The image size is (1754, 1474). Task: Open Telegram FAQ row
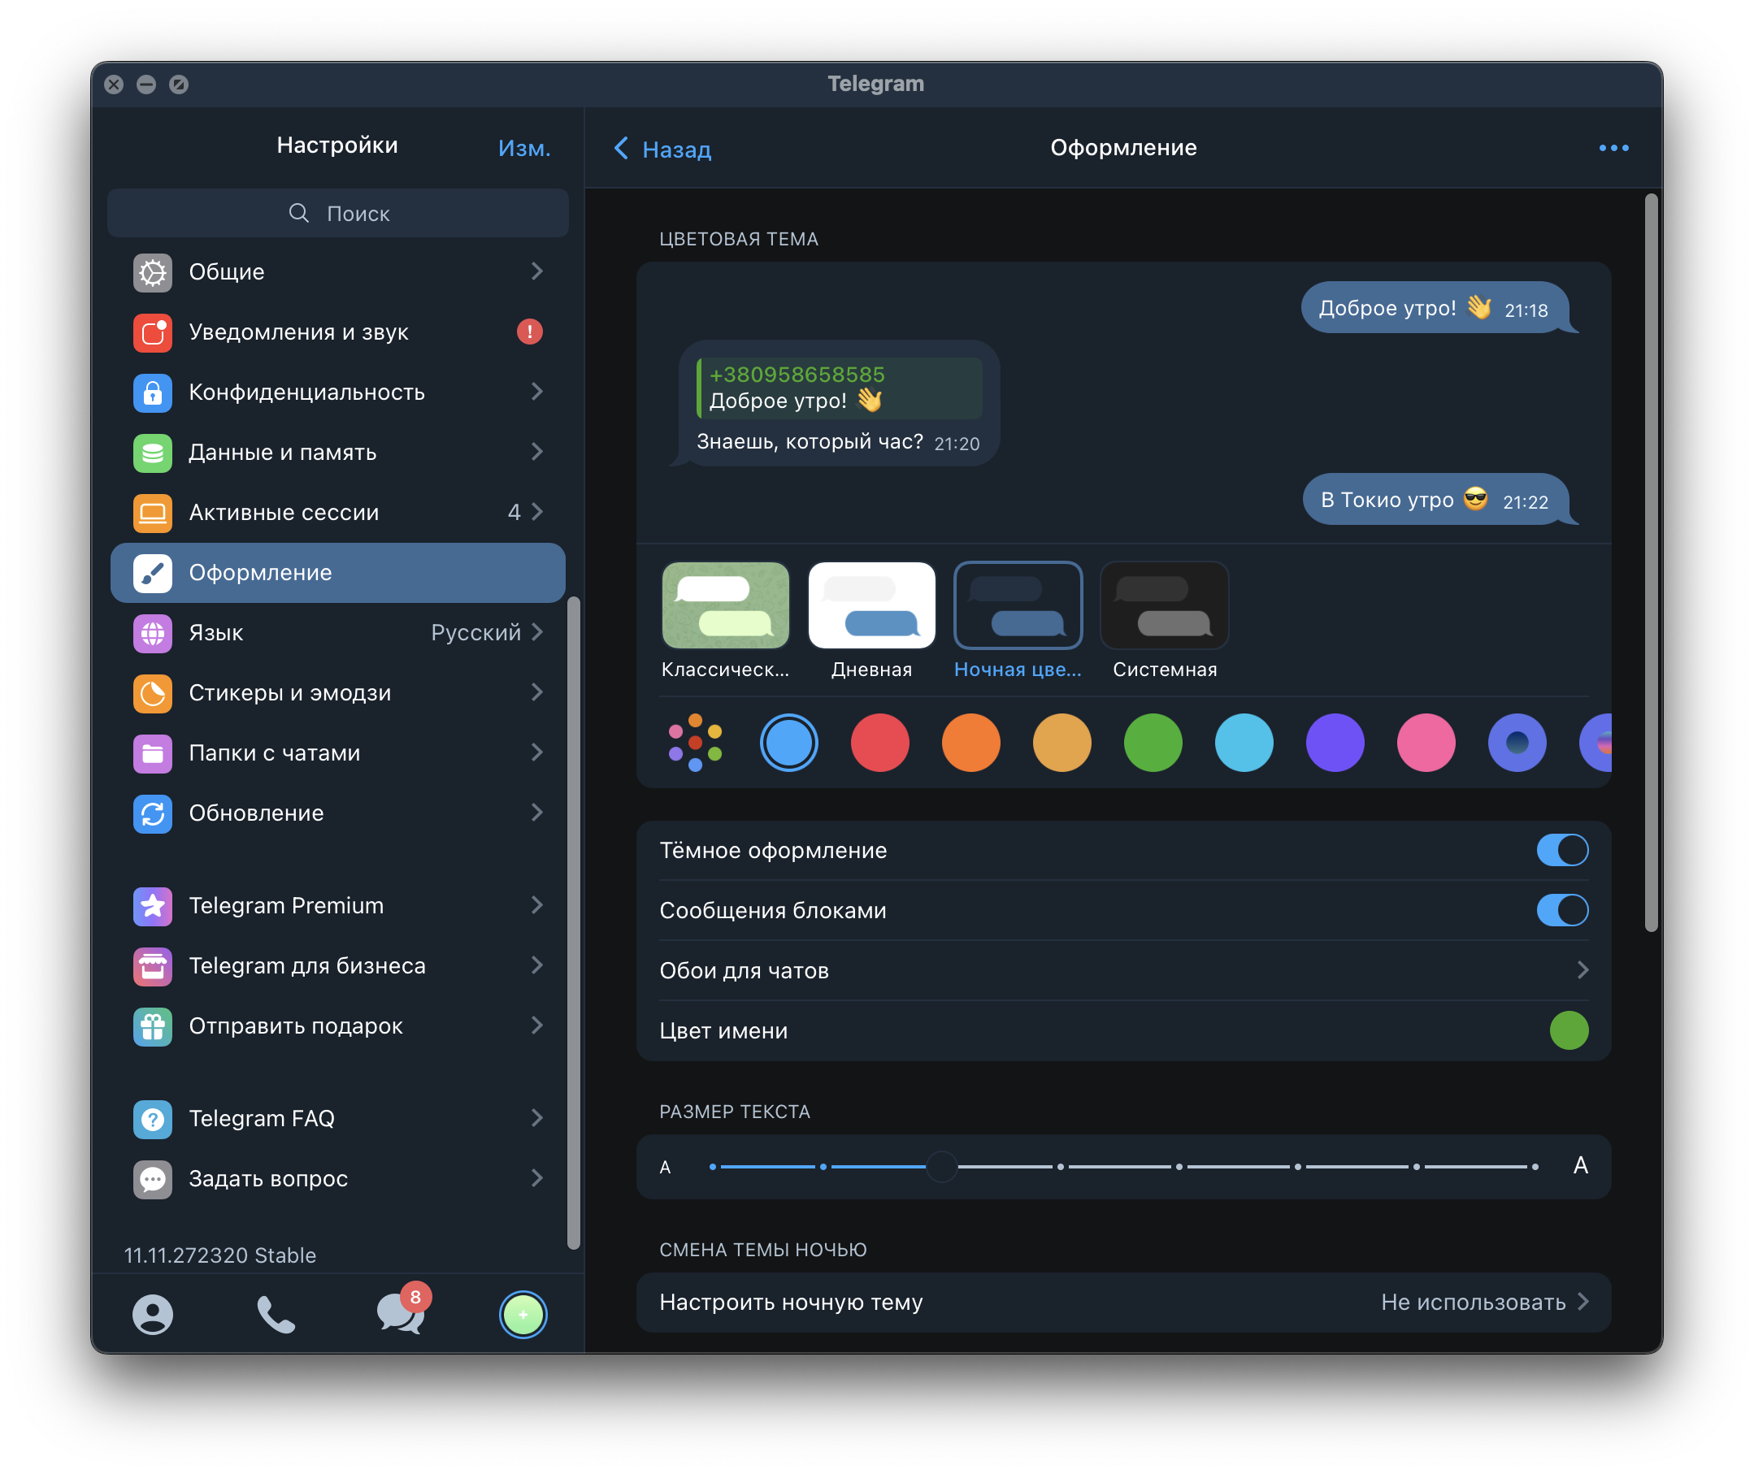pos(337,1120)
